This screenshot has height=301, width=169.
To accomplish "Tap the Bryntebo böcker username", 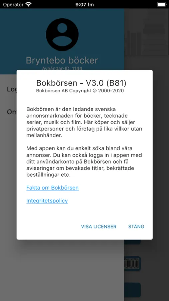I will (62, 60).
